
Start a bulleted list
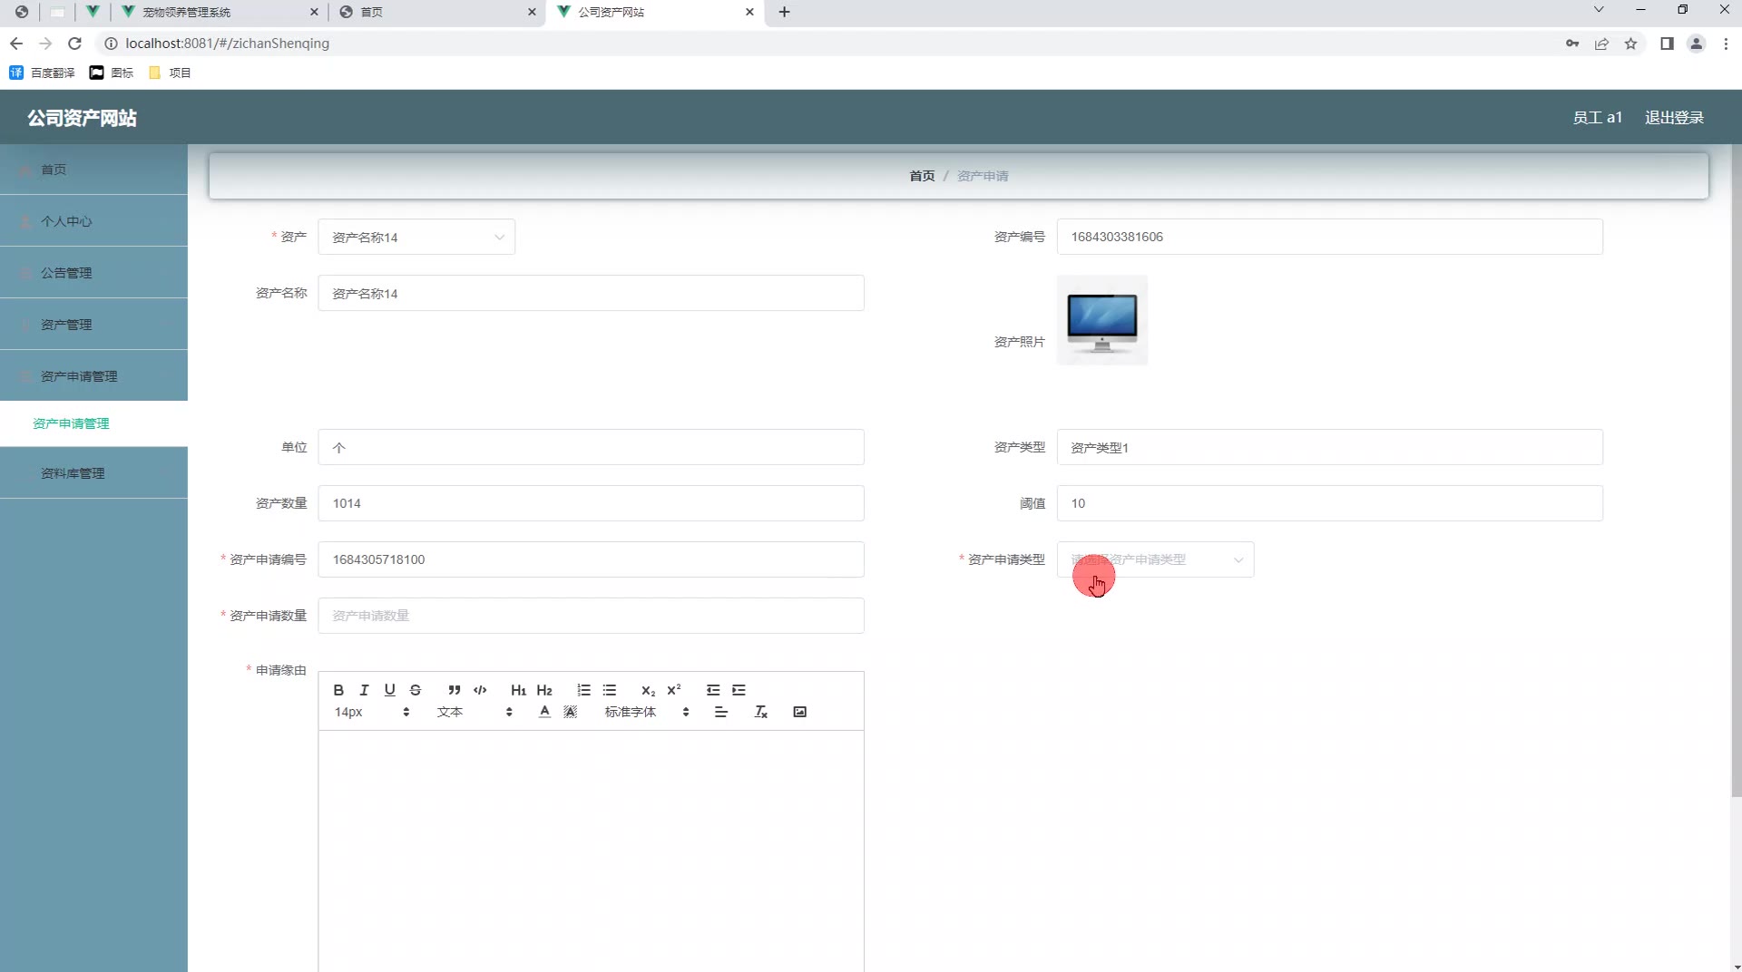point(610,690)
